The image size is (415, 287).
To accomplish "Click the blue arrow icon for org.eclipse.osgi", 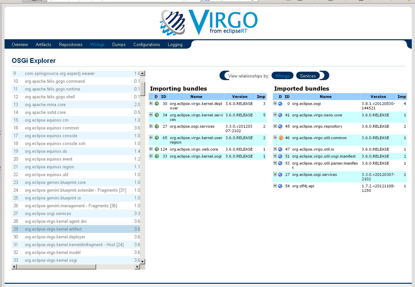I will [x=280, y=103].
